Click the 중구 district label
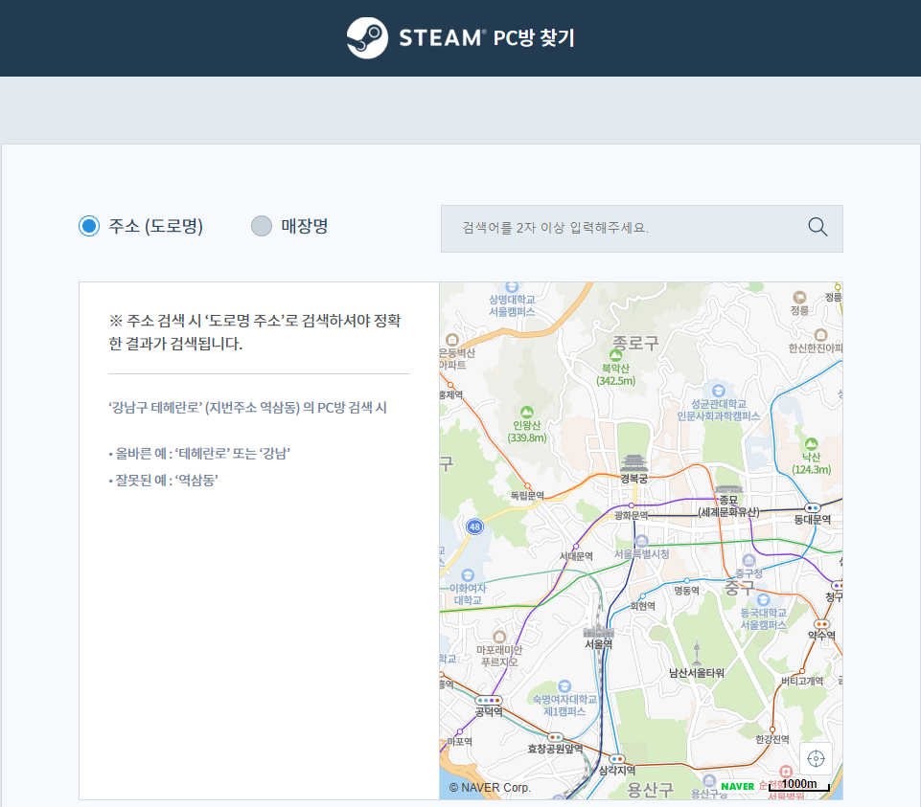 click(740, 587)
